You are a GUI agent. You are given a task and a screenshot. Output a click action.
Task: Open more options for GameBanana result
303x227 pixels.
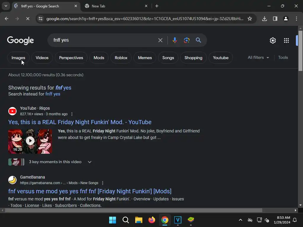pyautogui.click(x=103, y=183)
